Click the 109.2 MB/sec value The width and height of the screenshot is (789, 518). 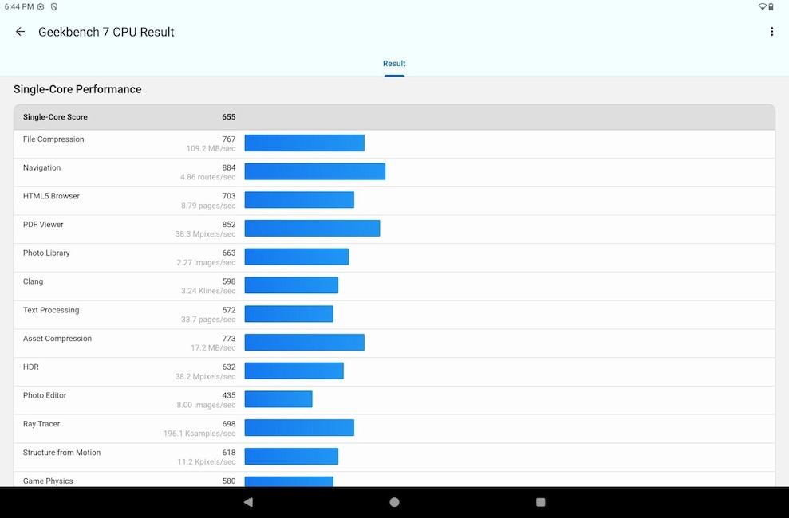point(211,149)
